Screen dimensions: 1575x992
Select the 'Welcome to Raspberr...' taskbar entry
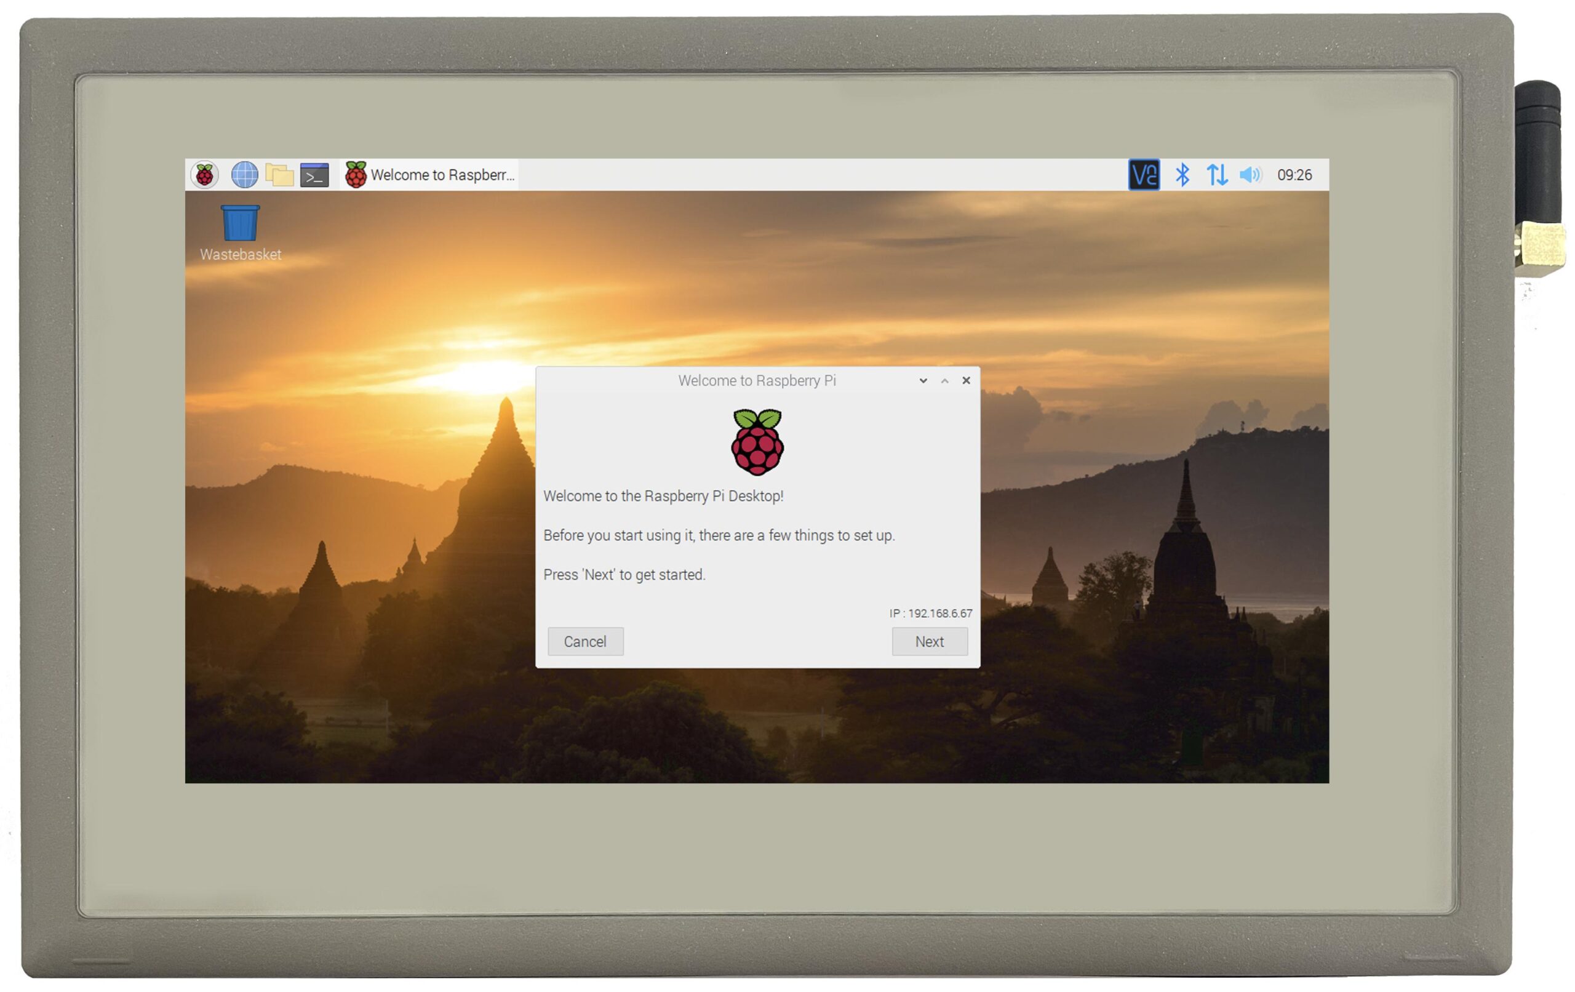click(x=429, y=175)
